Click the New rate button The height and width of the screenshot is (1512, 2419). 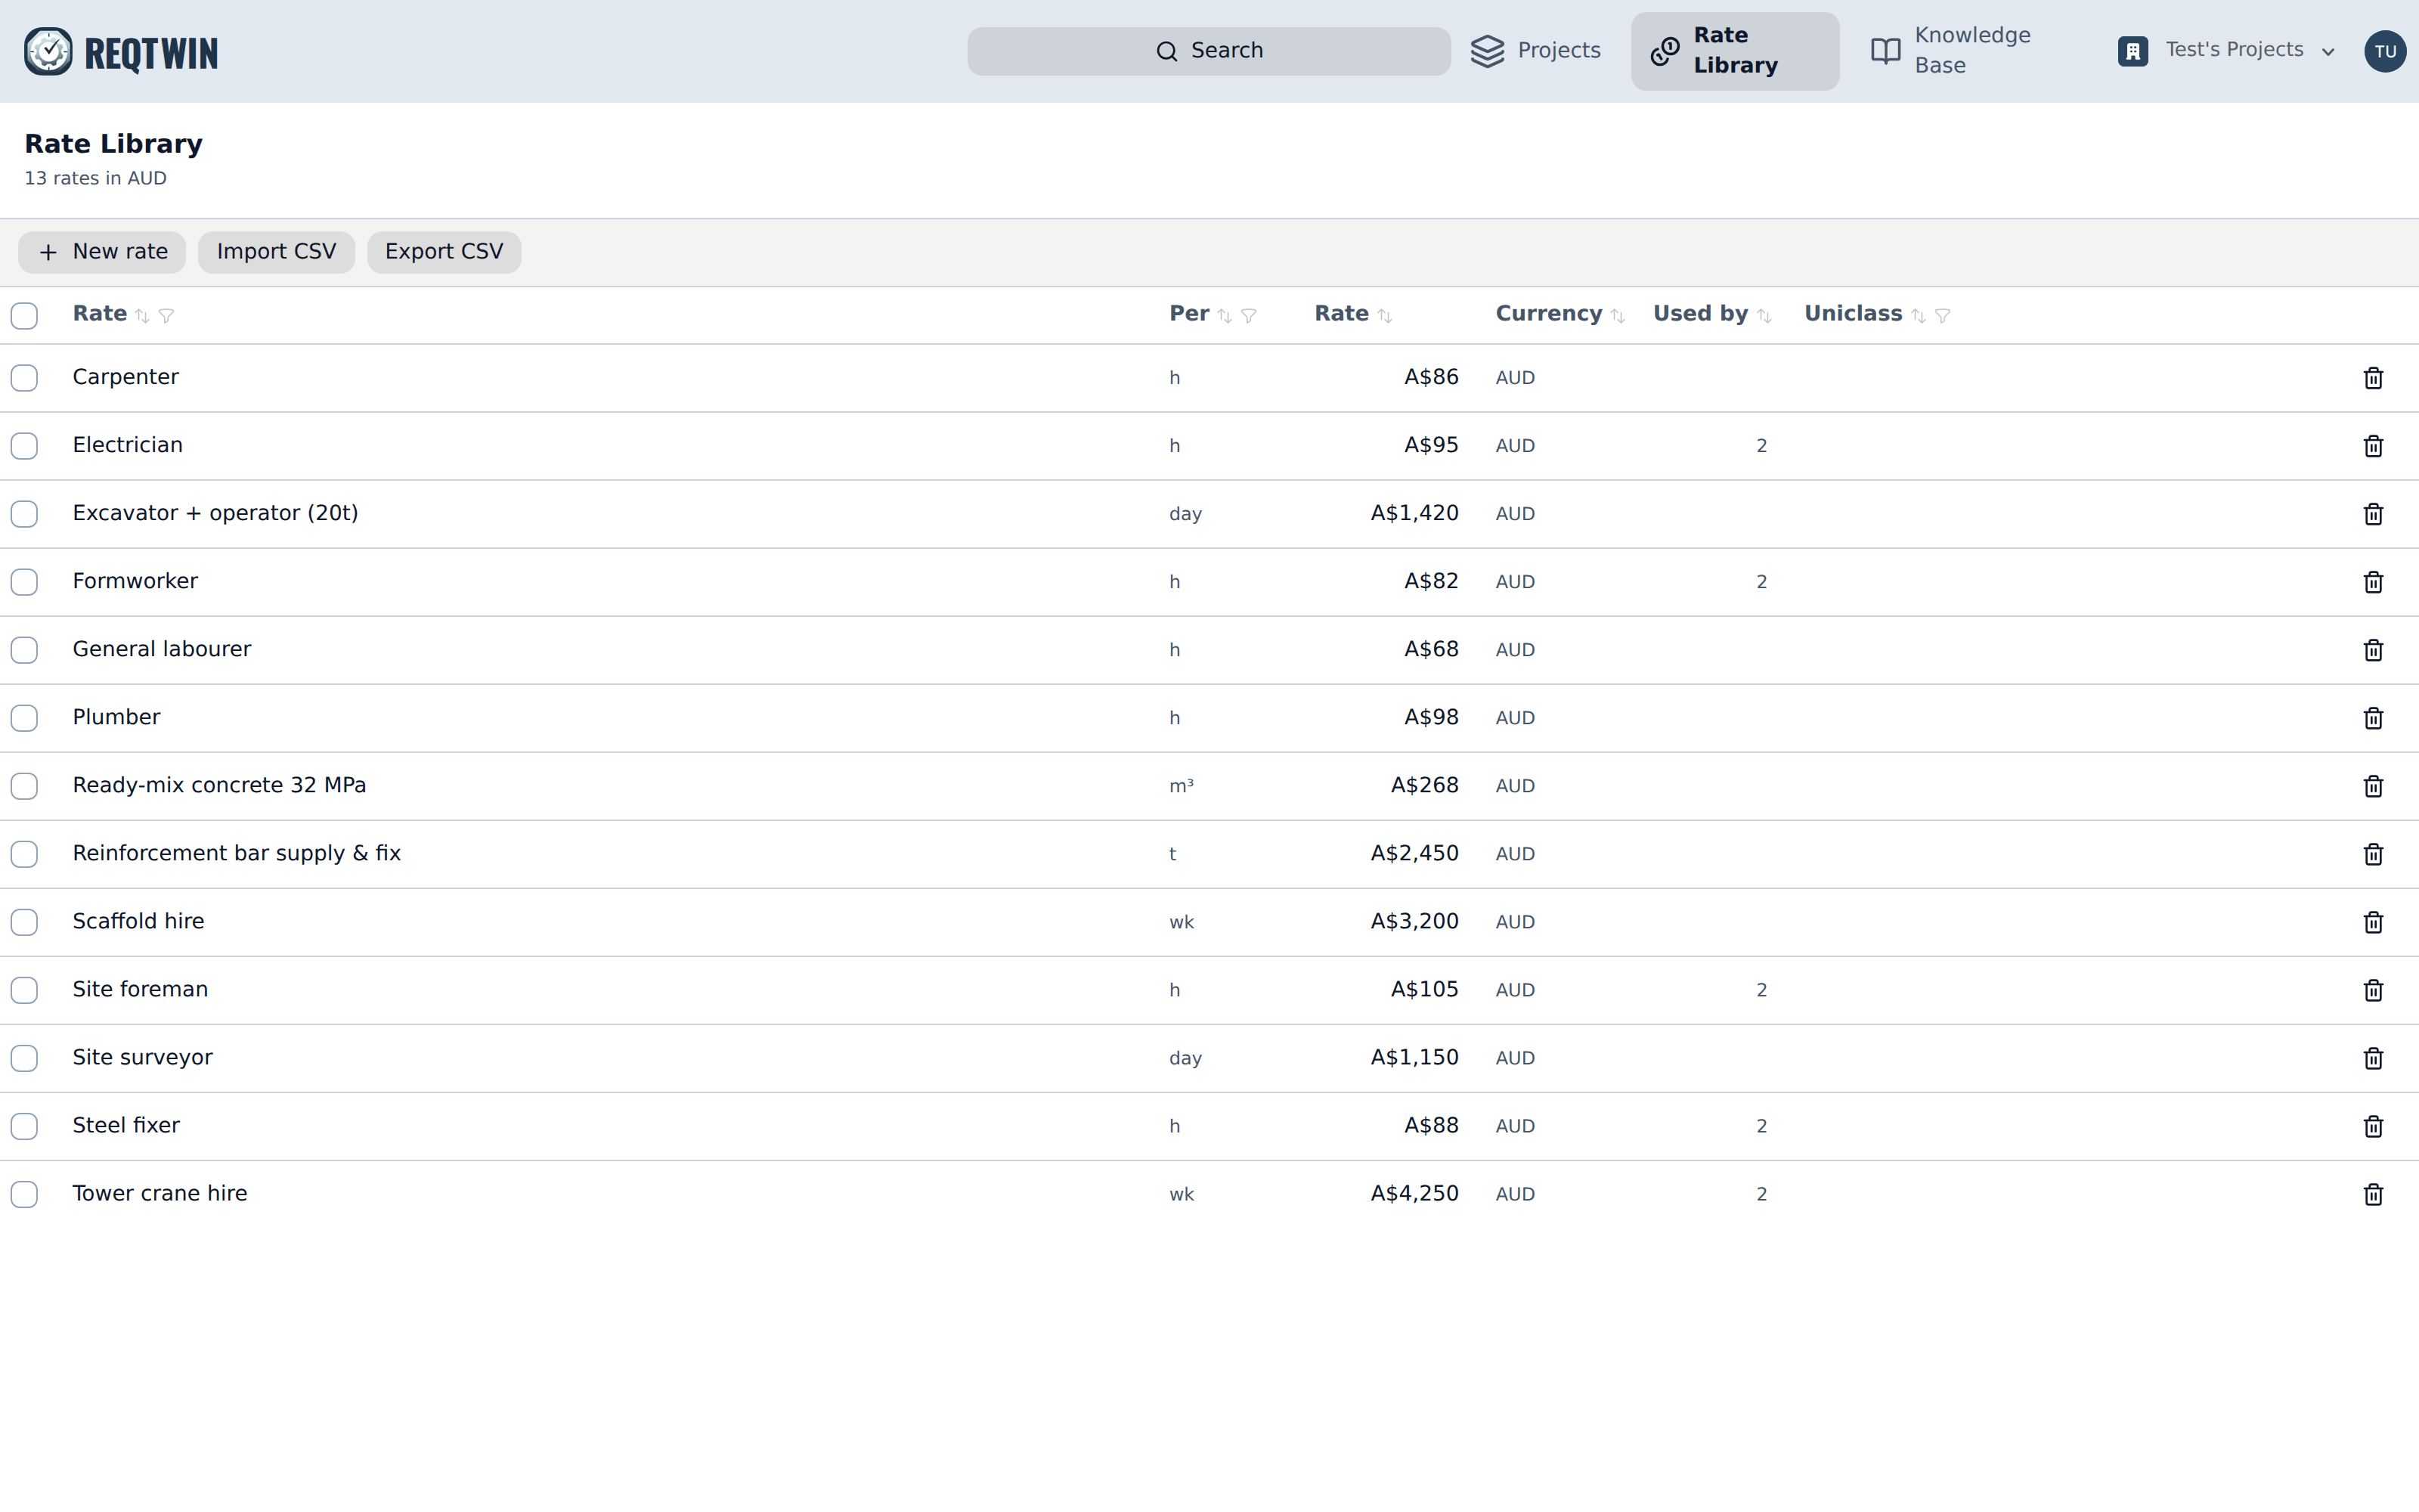click(102, 252)
